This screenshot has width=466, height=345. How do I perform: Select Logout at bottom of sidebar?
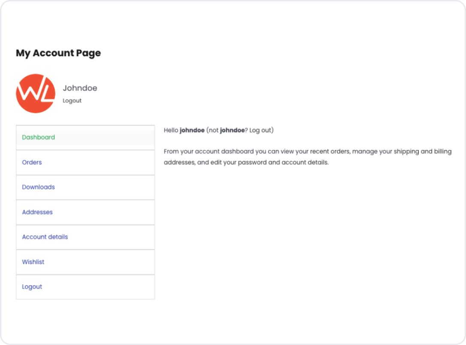(32, 287)
